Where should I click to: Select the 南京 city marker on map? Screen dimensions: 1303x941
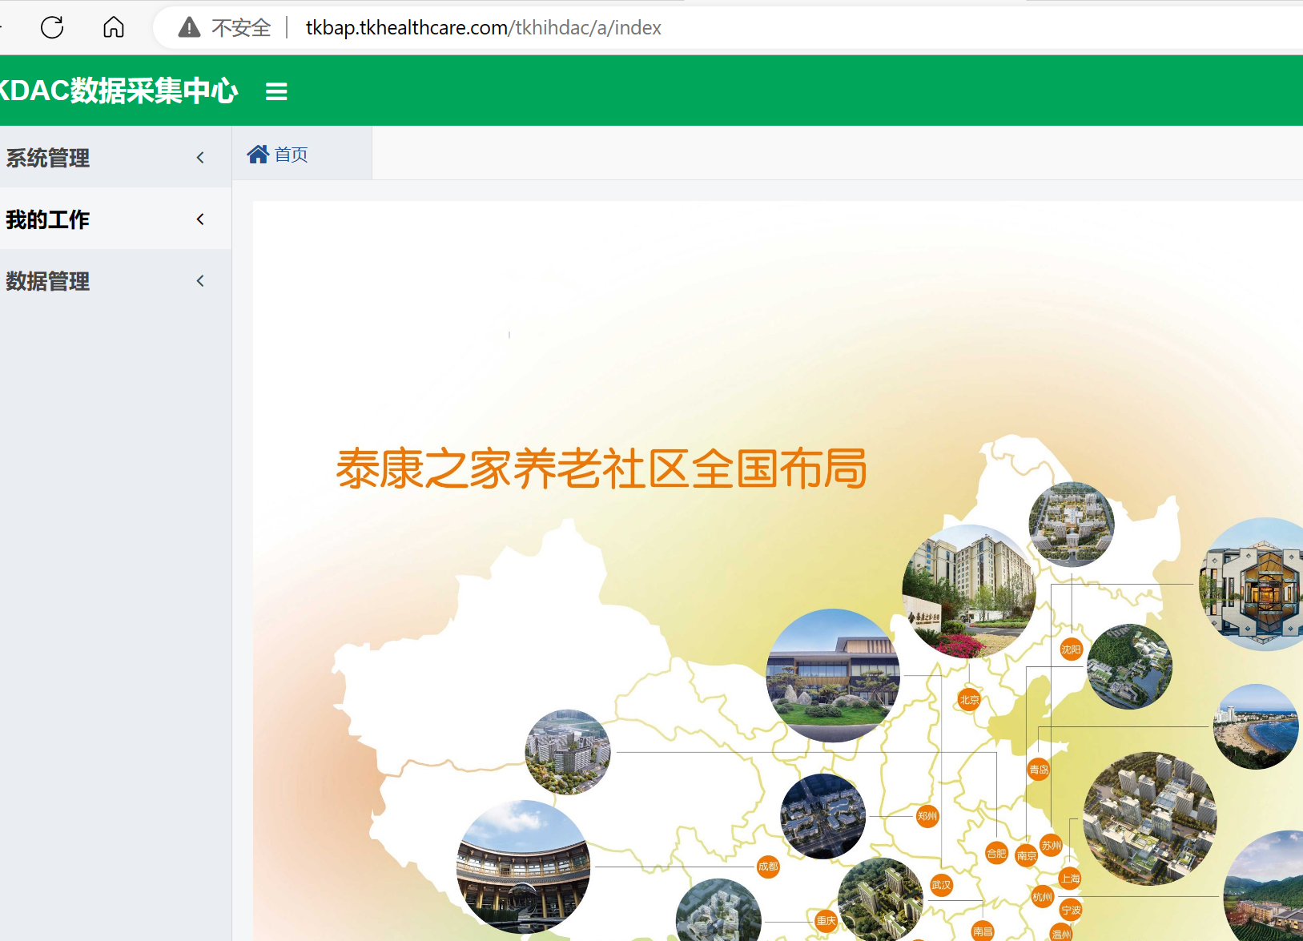(x=1026, y=855)
